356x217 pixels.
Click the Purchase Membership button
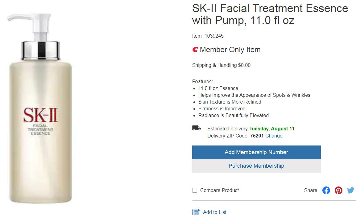pyautogui.click(x=256, y=166)
